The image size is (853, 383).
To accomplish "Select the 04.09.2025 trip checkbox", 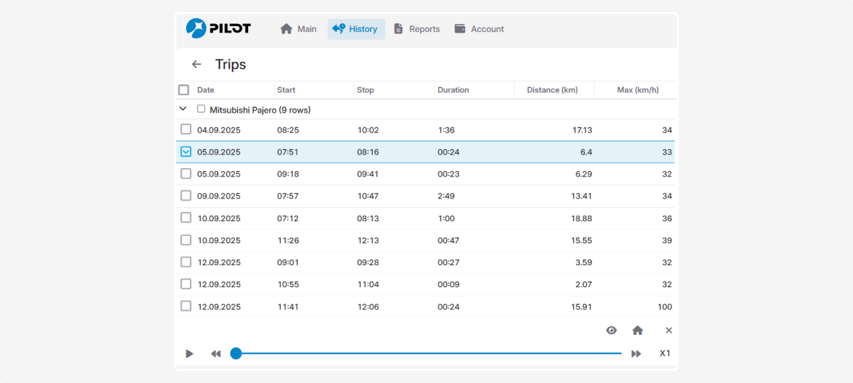I will click(186, 129).
